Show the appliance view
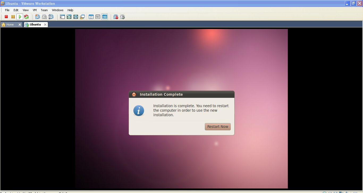The width and height of the screenshot is (363, 193). pos(98,17)
